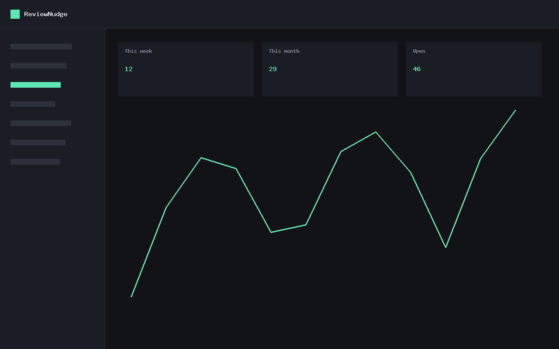Click the "This week" card label
Image resolution: width=559 pixels, height=349 pixels.
138,51
